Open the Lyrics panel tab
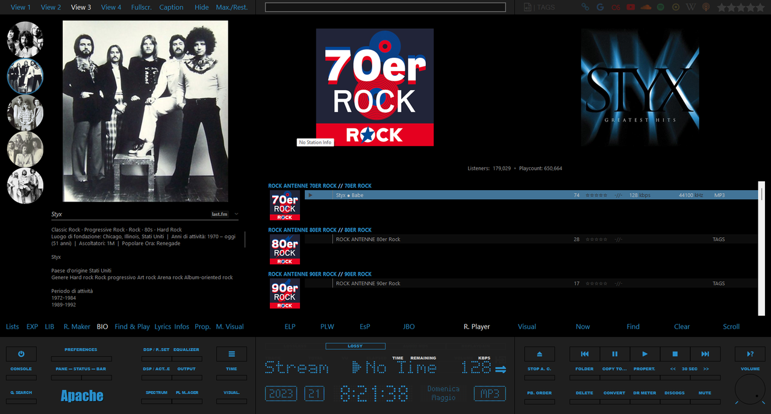The width and height of the screenshot is (771, 414). (x=163, y=327)
